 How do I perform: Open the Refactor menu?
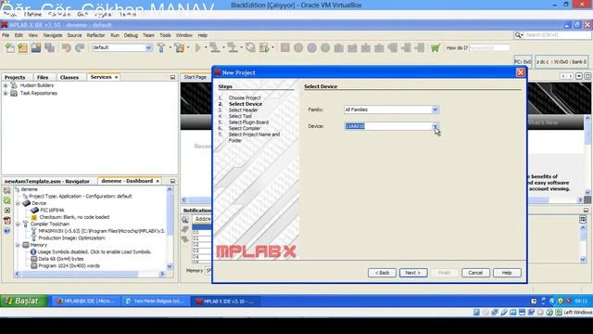pos(95,35)
